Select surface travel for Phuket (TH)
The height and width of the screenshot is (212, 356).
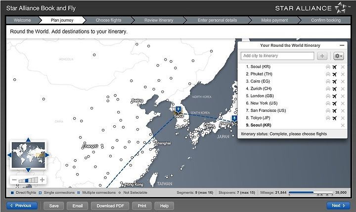point(328,74)
